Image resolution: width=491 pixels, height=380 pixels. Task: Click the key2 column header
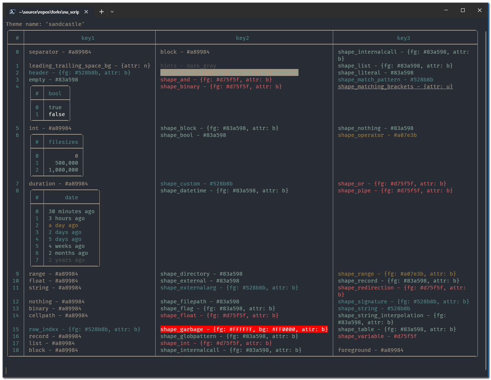243,38
